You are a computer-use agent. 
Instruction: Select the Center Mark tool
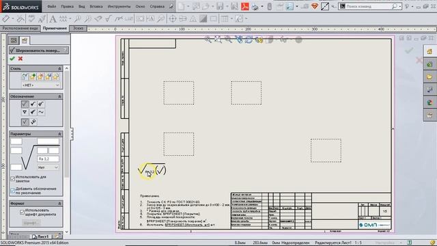point(173,19)
